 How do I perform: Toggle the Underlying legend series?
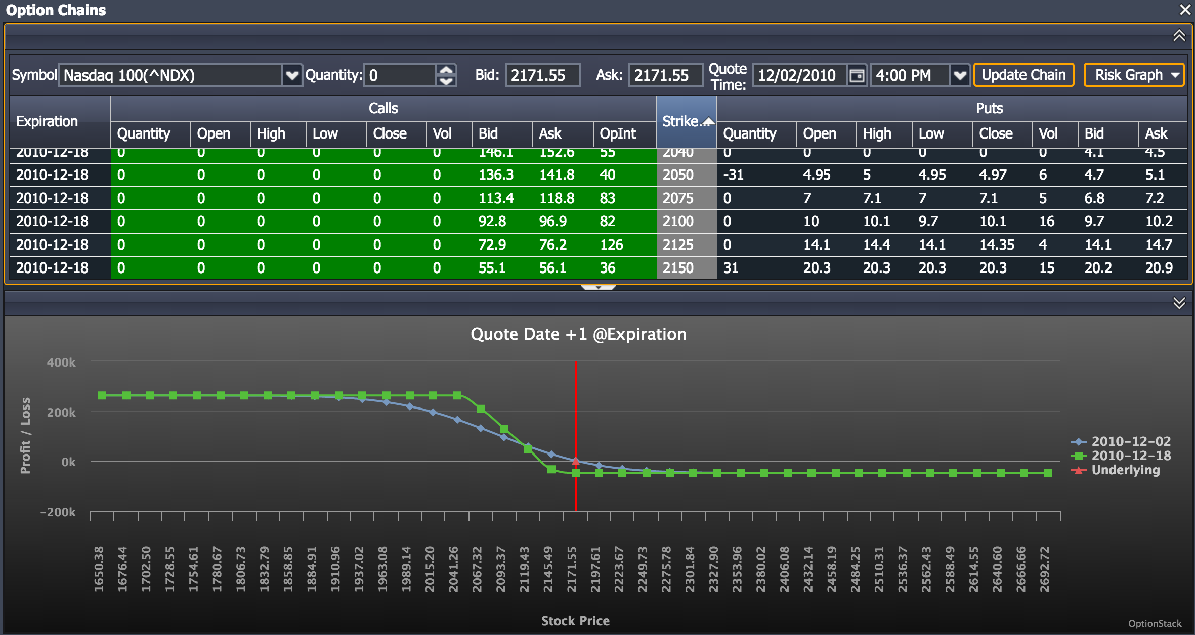[x=1116, y=470]
